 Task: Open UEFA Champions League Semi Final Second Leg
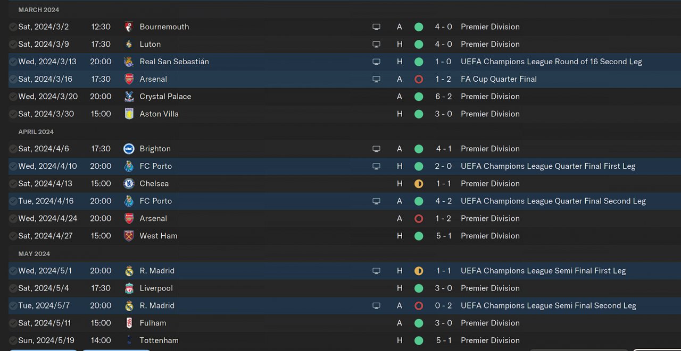pyautogui.click(x=548, y=305)
